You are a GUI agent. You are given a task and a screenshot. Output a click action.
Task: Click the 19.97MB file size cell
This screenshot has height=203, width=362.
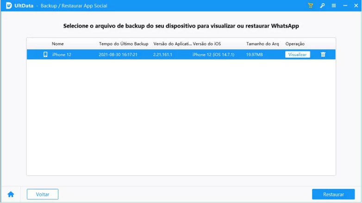[x=255, y=55]
